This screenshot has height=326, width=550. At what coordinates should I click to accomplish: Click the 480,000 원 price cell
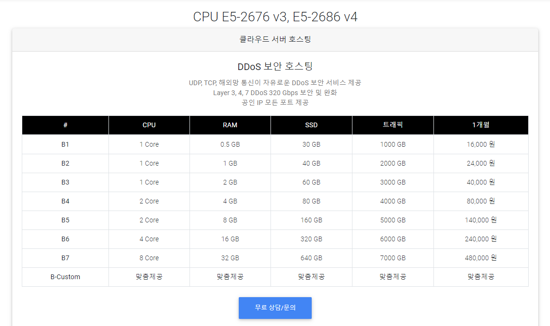pyautogui.click(x=480, y=258)
